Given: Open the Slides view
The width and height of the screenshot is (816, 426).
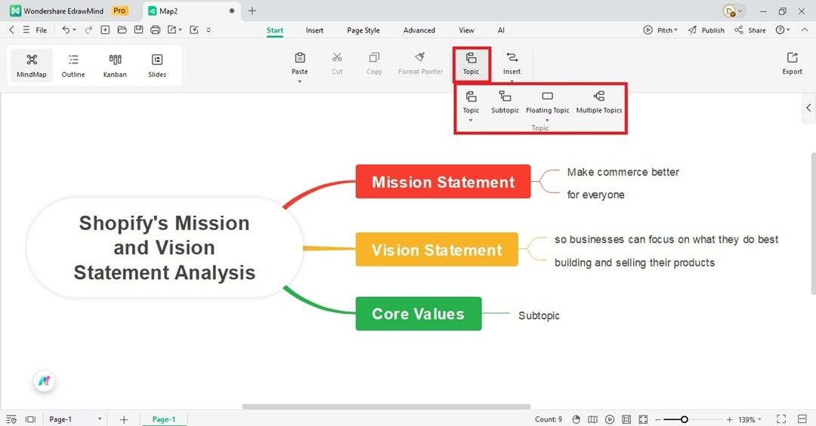Looking at the screenshot, I should click(x=156, y=66).
